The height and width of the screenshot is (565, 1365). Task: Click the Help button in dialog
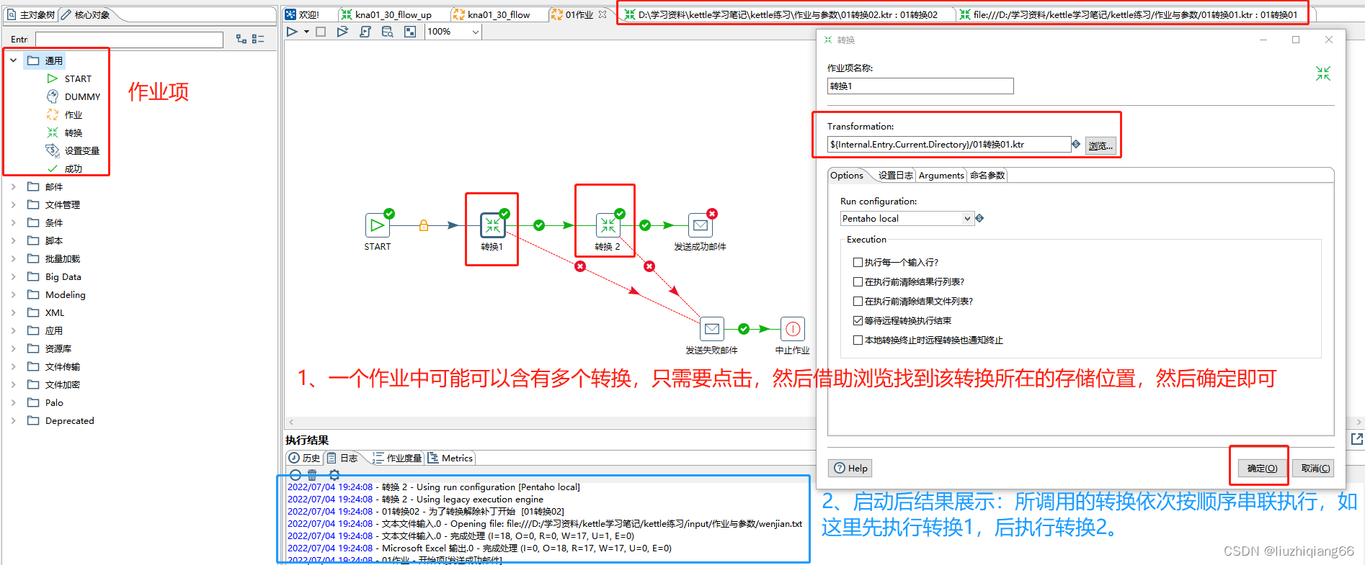(850, 469)
